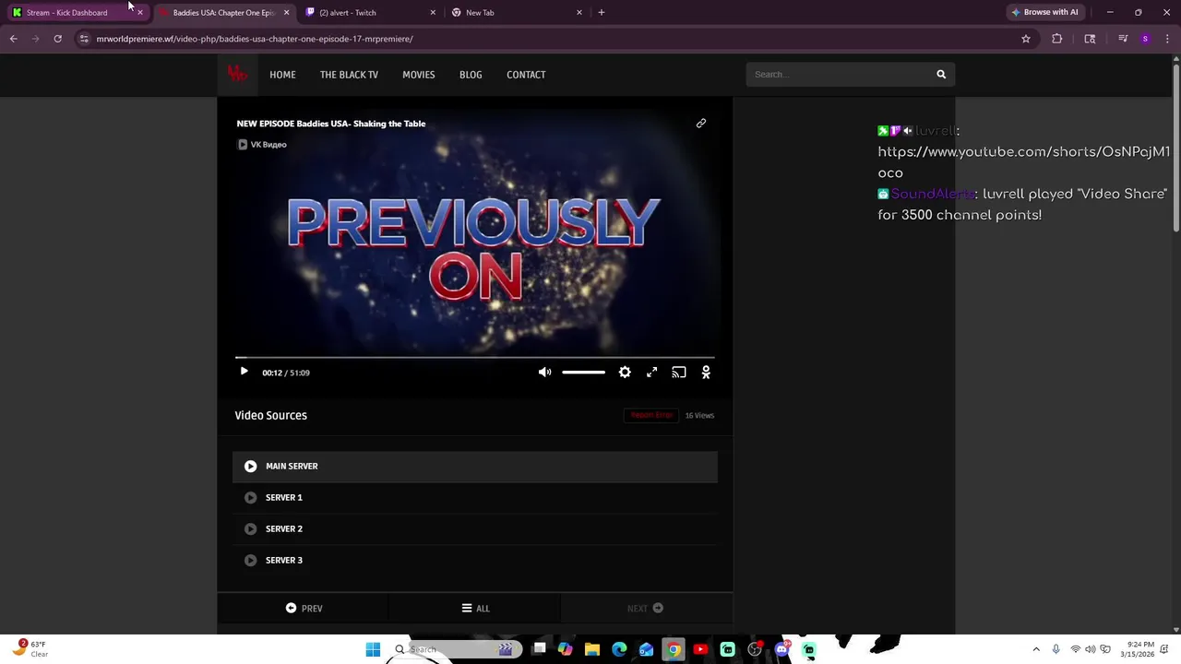Image resolution: width=1181 pixels, height=664 pixels.
Task: Open a new browser tab
Action: 602,12
